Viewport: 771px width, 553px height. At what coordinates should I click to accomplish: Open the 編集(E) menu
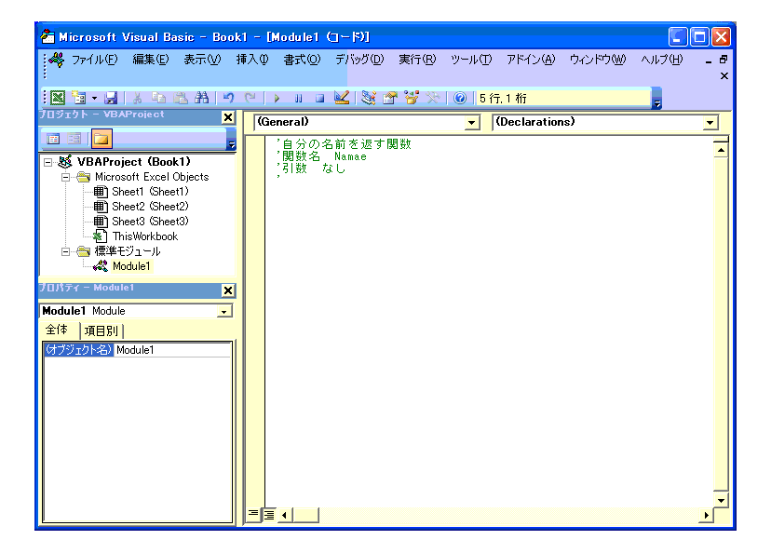pos(151,60)
